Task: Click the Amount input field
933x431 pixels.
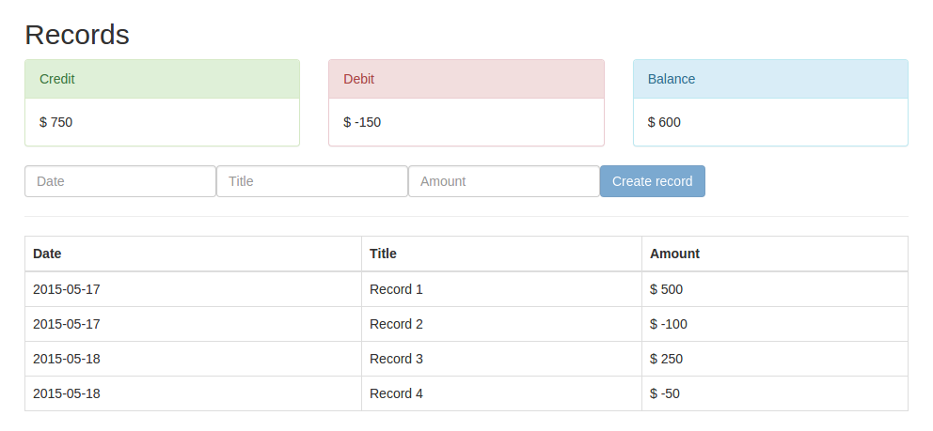Action: coord(504,181)
